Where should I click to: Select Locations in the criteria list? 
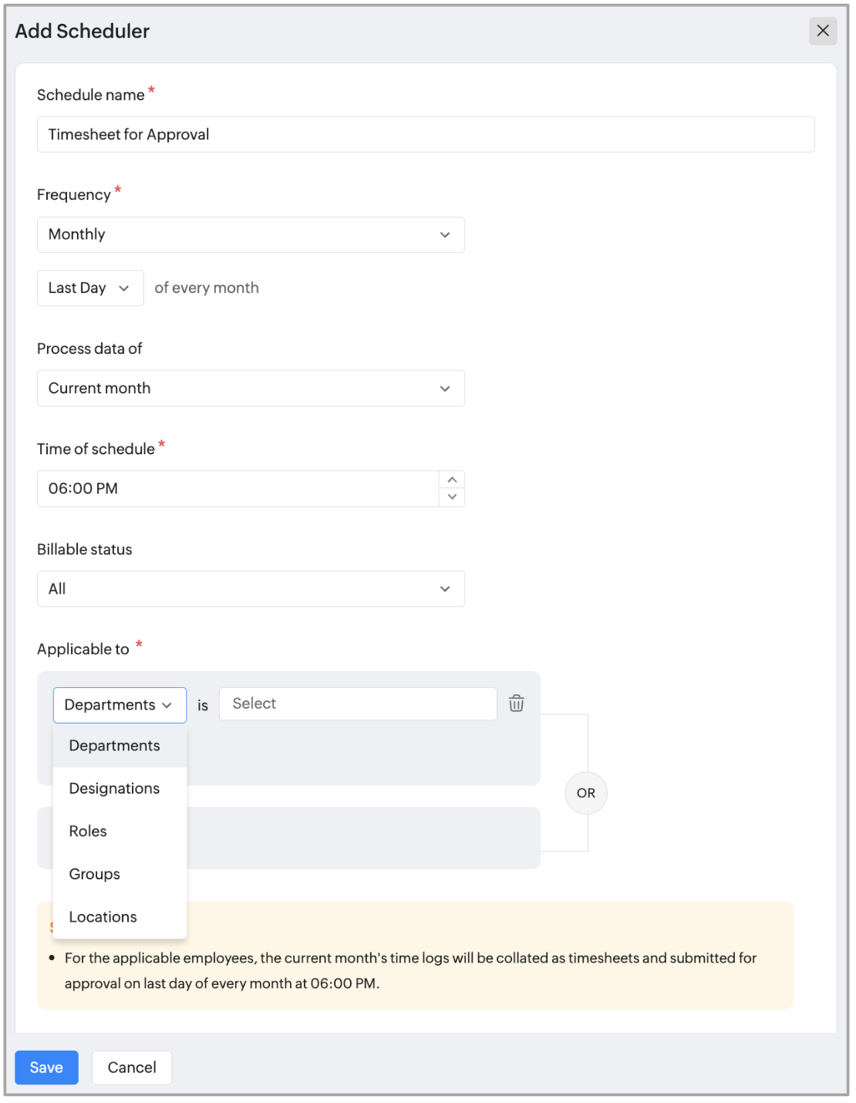click(103, 917)
